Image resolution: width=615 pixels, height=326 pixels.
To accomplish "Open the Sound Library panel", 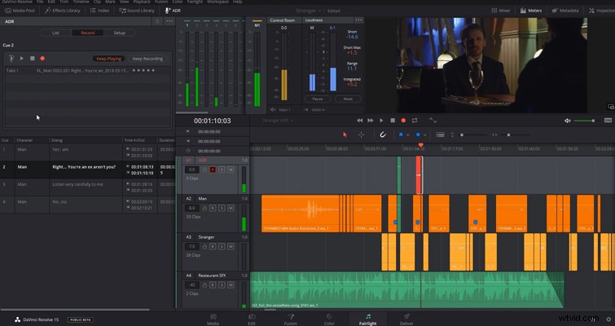I will [137, 11].
